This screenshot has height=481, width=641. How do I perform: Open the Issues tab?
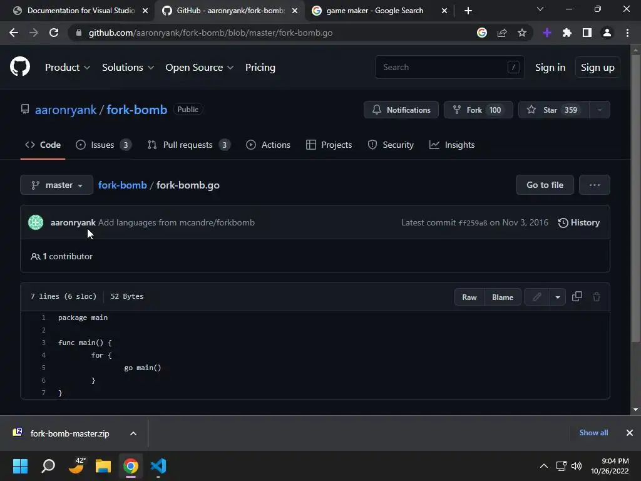point(103,145)
